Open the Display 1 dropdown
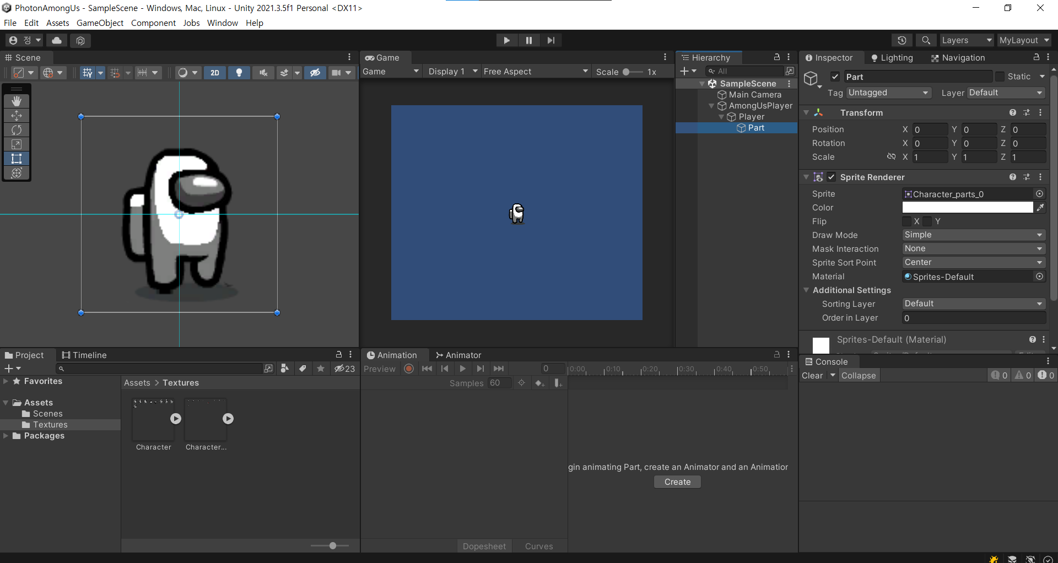 coord(452,72)
